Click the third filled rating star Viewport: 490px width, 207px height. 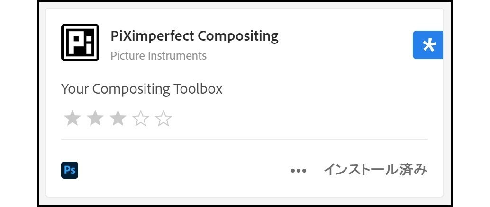118,118
